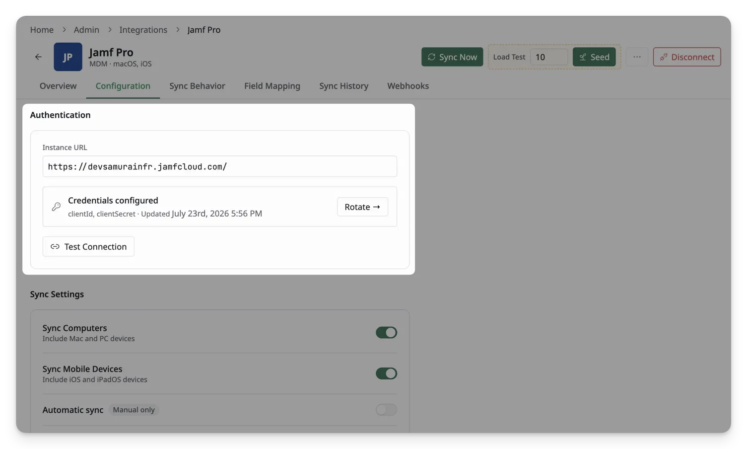Go back using the left arrow icon

coord(38,57)
